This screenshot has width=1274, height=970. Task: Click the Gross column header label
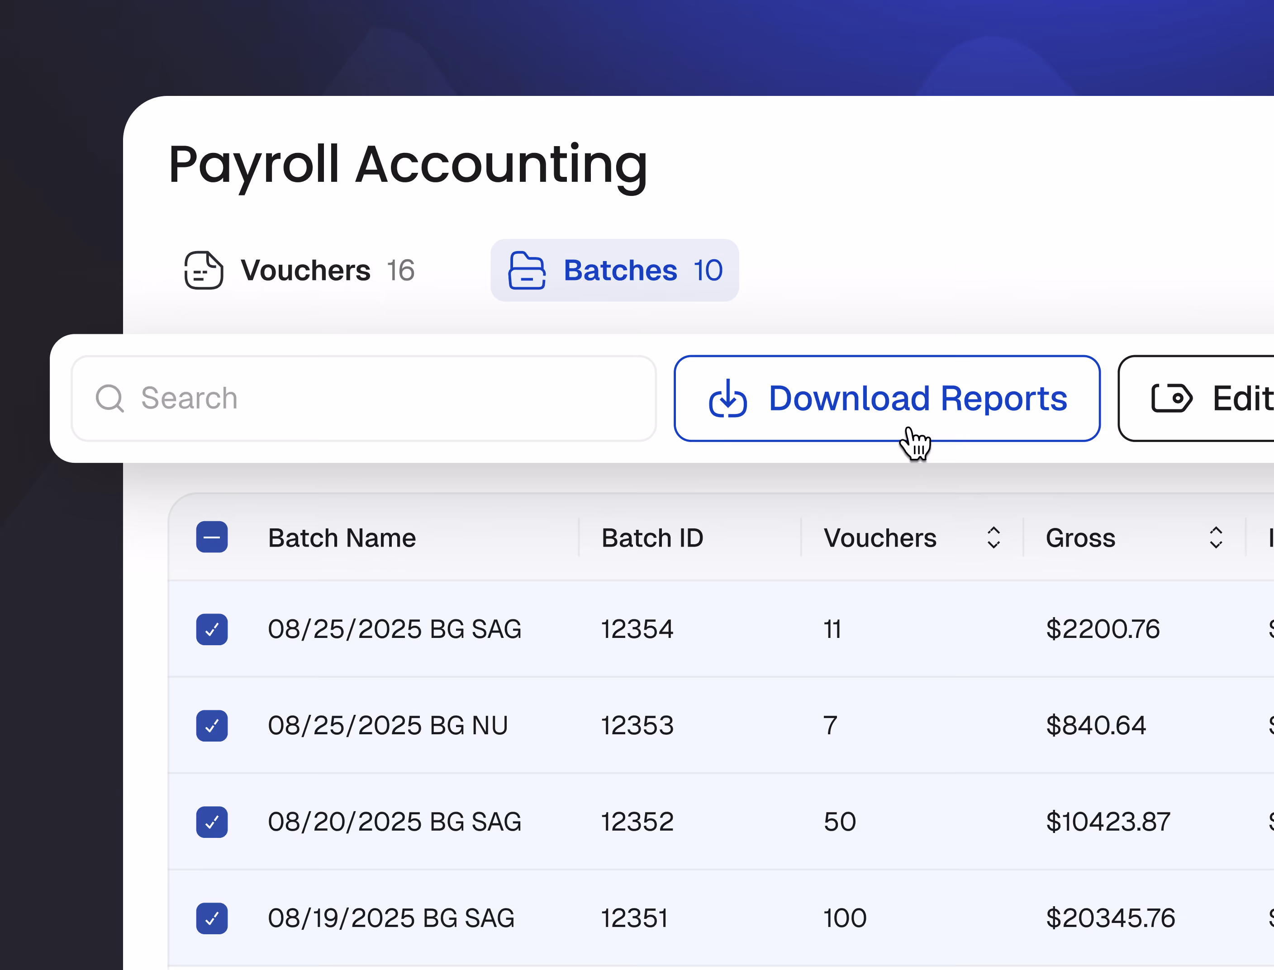point(1081,538)
